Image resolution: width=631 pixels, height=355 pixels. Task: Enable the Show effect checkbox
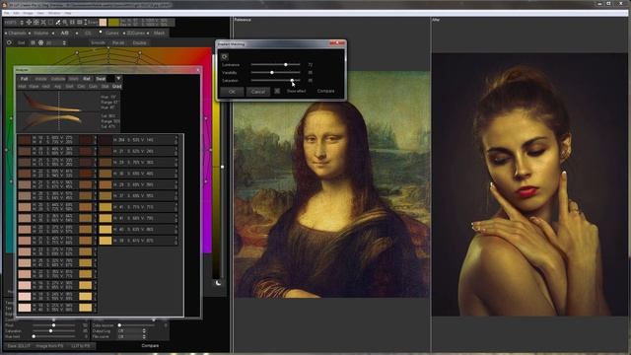[x=277, y=91]
